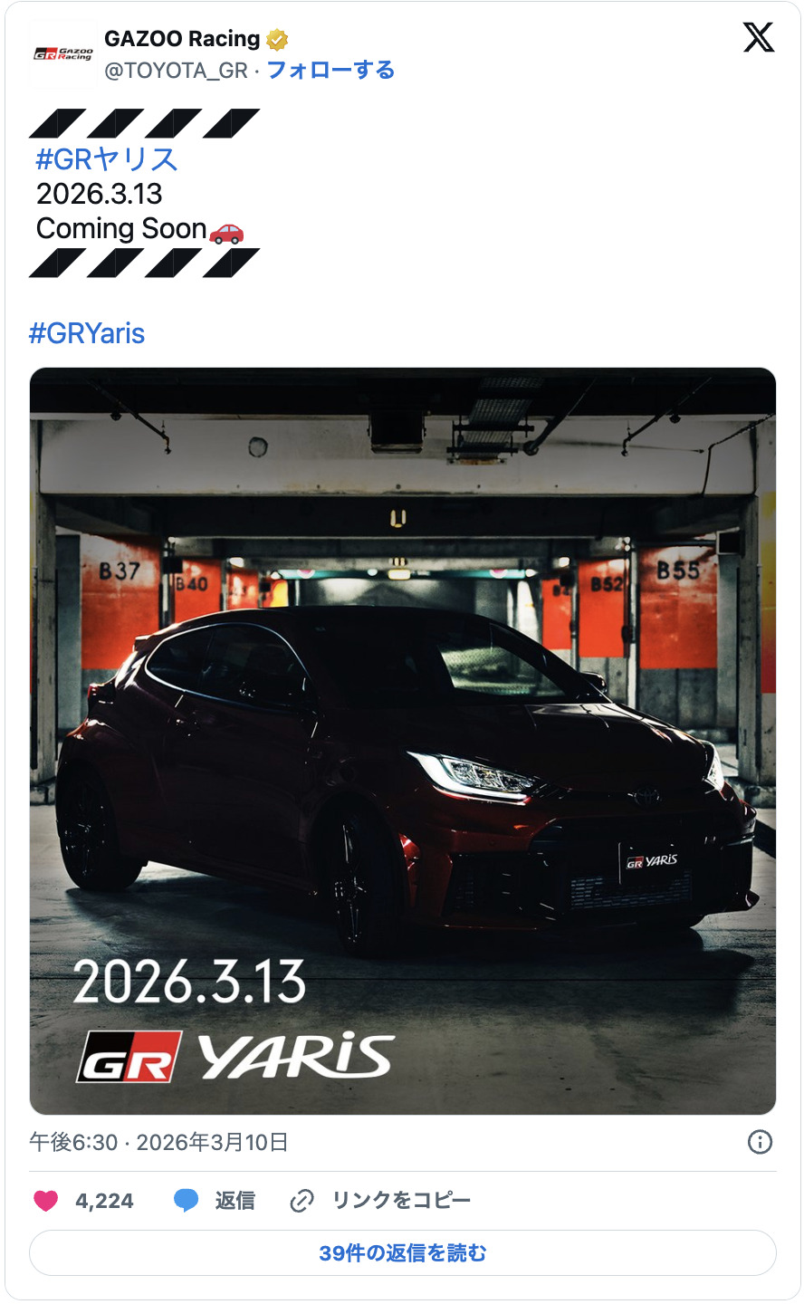The height and width of the screenshot is (1304, 804).
Task: Click the GAZOO Racing display name
Action: pyautogui.click(x=182, y=39)
